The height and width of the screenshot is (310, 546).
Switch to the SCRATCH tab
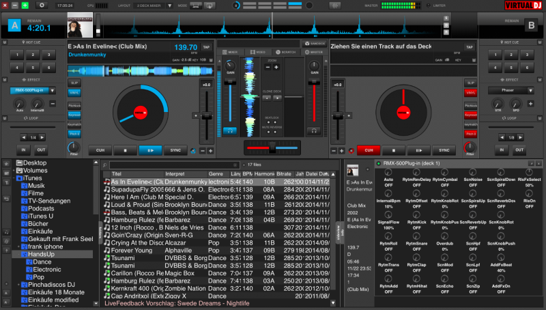click(x=285, y=53)
